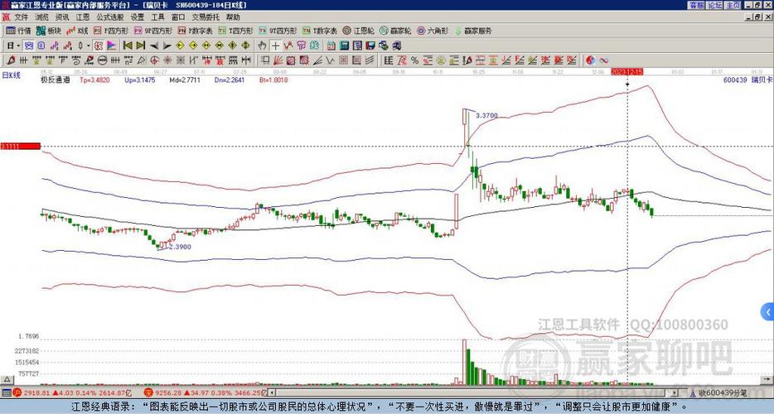The image size is (774, 414).
Task: Click the blue side-panel collapse arrow
Action: click(767, 312)
